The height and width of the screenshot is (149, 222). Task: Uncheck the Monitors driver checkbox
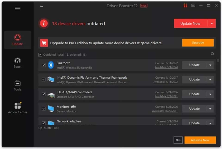coord(44,109)
